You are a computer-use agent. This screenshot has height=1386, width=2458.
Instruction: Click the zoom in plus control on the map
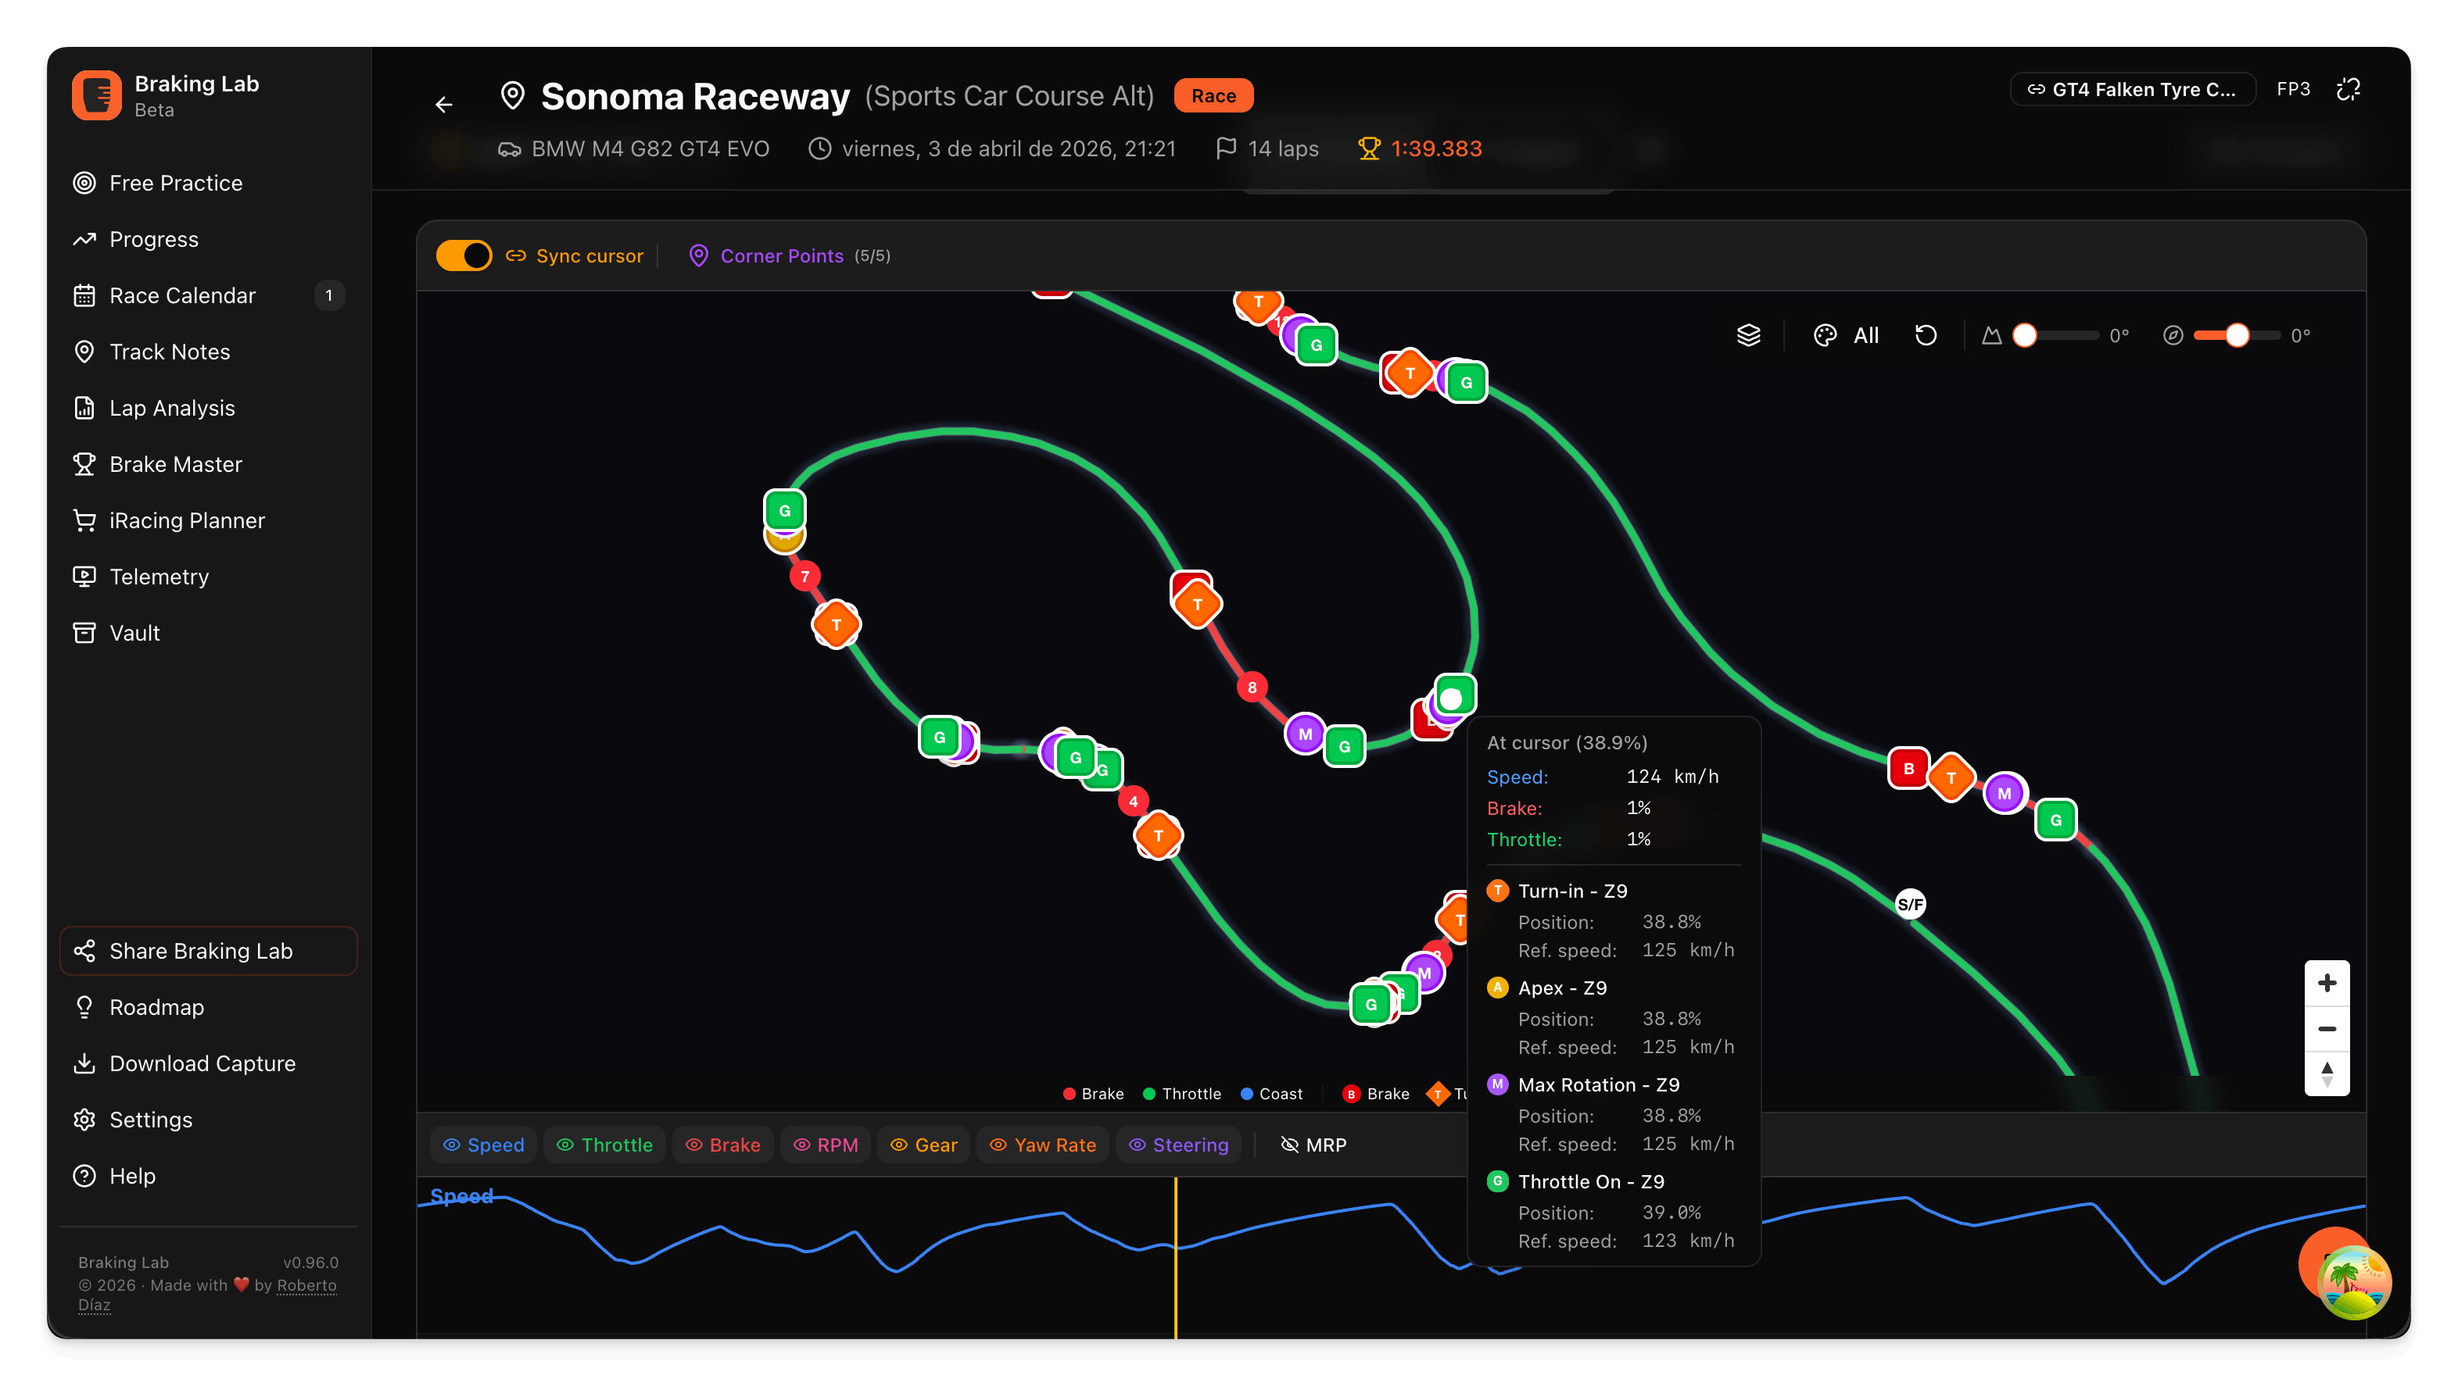[2328, 983]
